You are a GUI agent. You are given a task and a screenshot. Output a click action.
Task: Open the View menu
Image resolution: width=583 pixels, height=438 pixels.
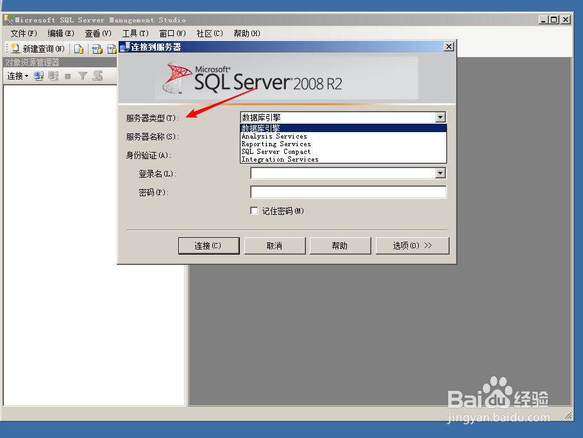pos(98,33)
